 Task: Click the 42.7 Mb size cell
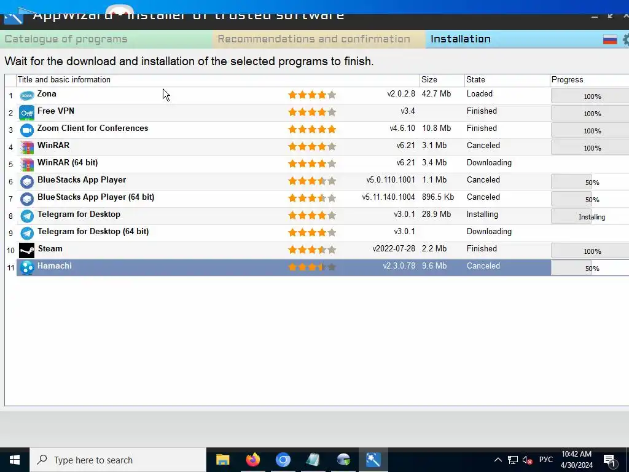pos(436,94)
